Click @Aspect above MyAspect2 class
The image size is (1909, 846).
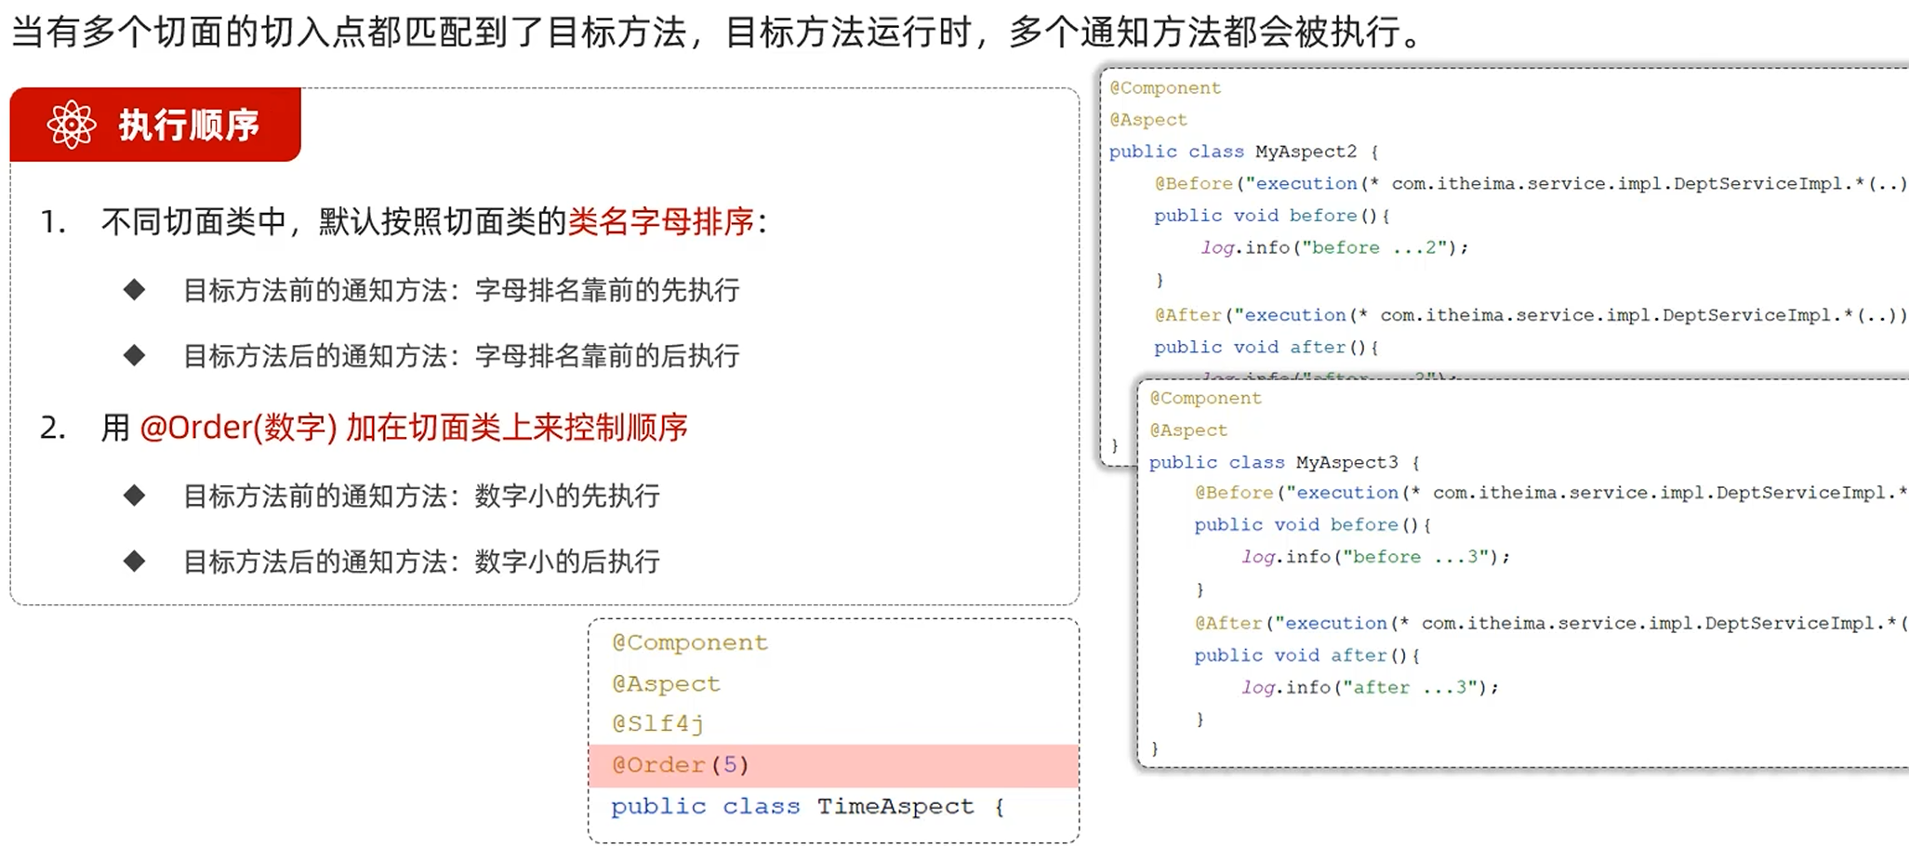click(x=1148, y=120)
